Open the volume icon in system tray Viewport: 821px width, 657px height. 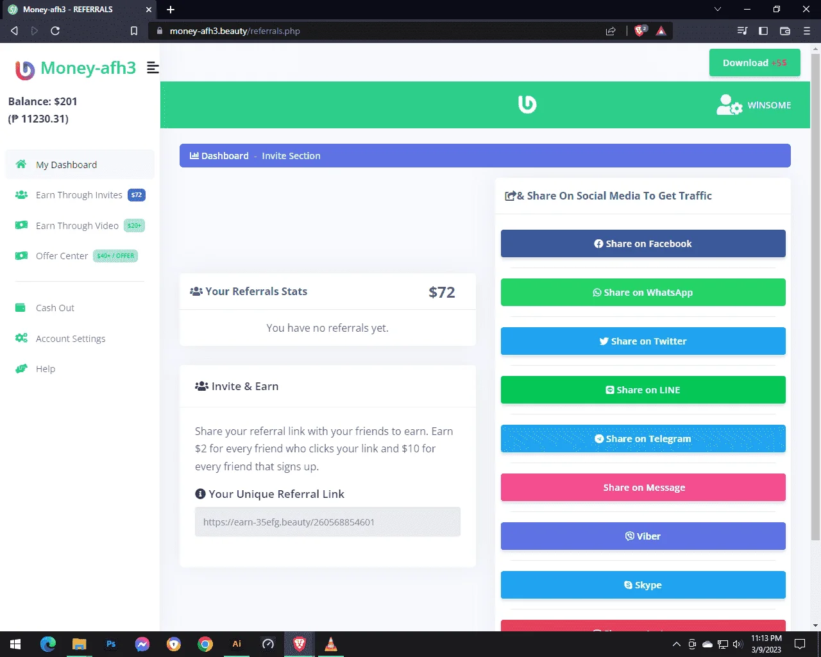click(x=738, y=644)
